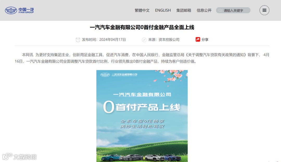The height and width of the screenshot is (162, 281).
Task: Switch language to ENGLISH
Action: tap(163, 10)
